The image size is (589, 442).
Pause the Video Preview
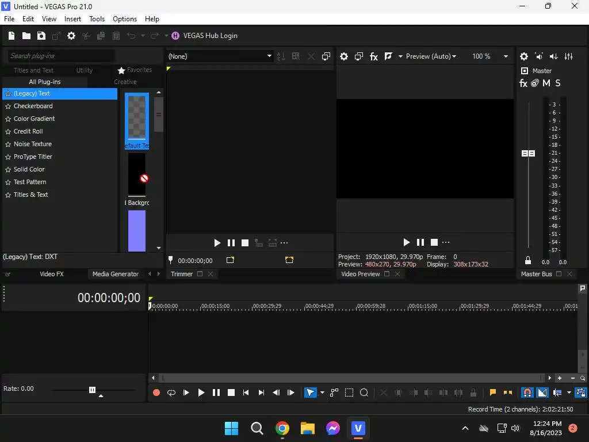click(x=420, y=242)
